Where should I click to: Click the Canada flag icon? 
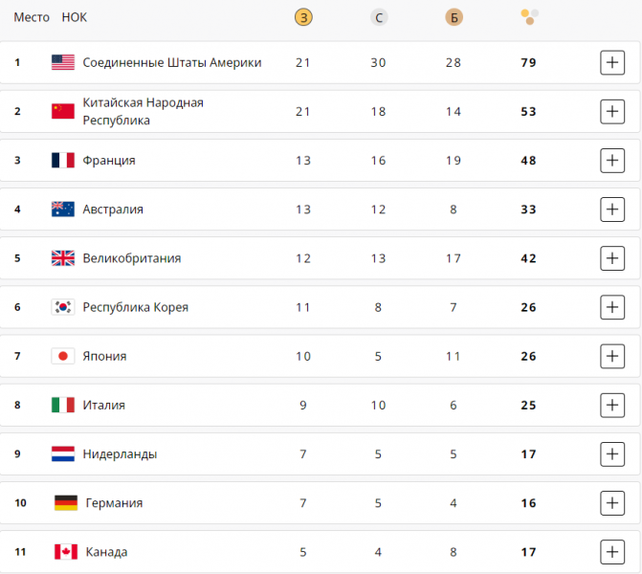[66, 552]
